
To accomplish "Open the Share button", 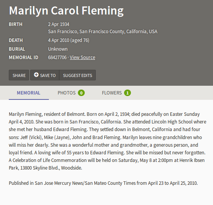I will click(x=19, y=75).
